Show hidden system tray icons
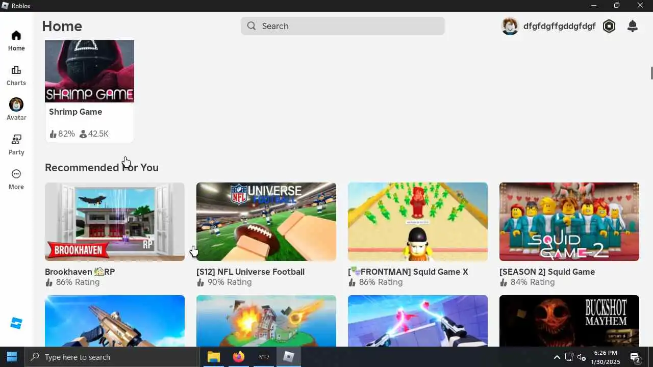This screenshot has height=367, width=653. 557,357
